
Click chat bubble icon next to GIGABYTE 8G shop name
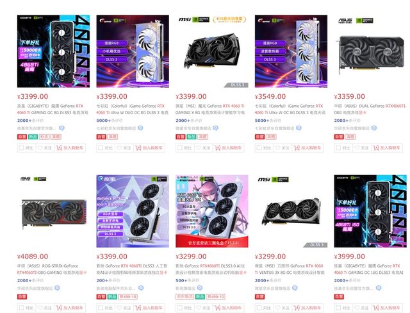(61, 128)
